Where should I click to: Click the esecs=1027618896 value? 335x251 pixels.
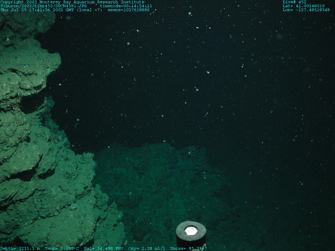129,10
